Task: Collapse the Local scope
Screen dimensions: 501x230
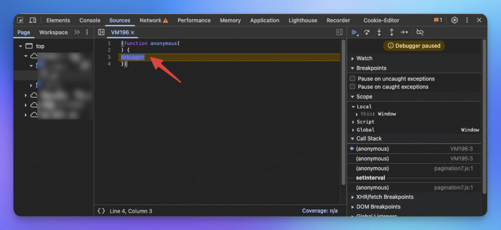Action: pos(353,106)
